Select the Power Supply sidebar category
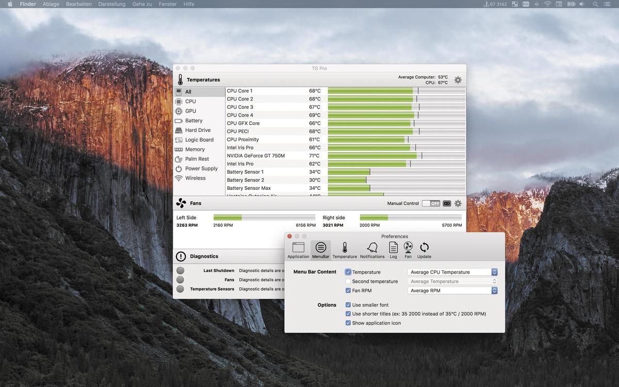Screen dimensions: 619x387 coord(200,169)
